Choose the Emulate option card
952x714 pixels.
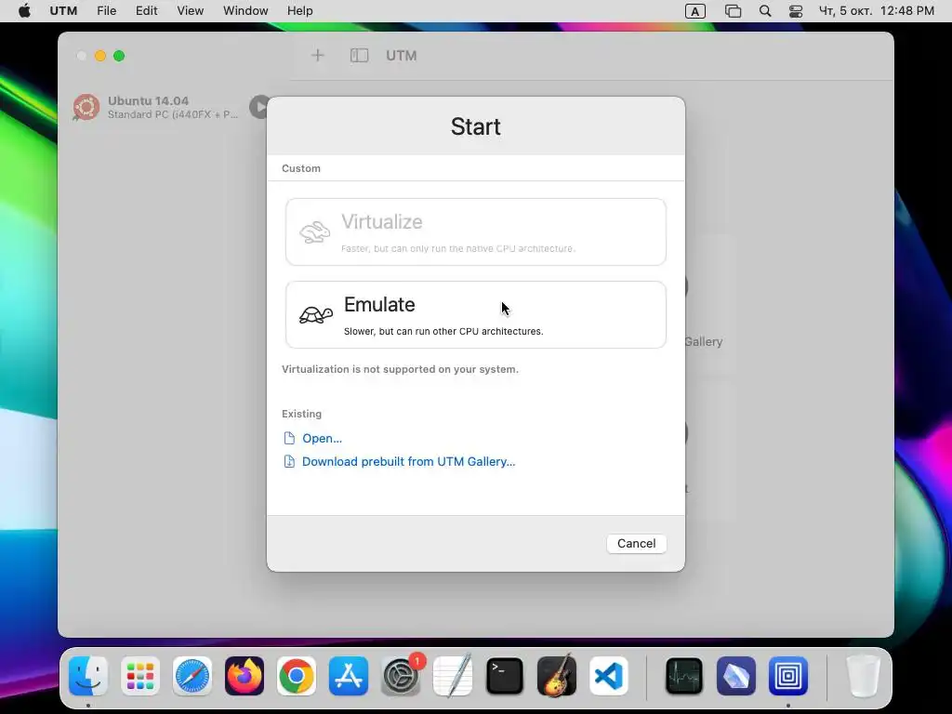click(x=475, y=314)
